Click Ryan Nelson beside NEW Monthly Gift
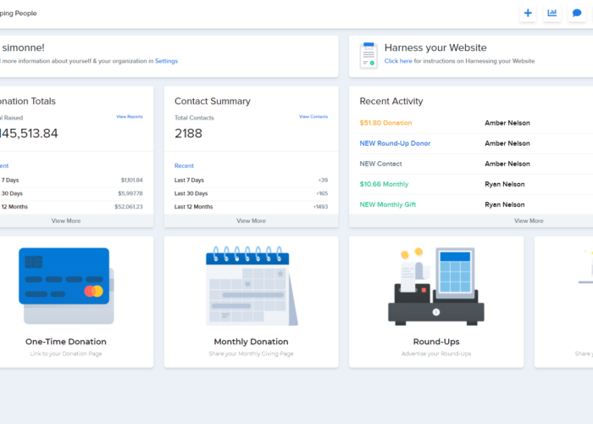This screenshot has width=593, height=424. 505,205
